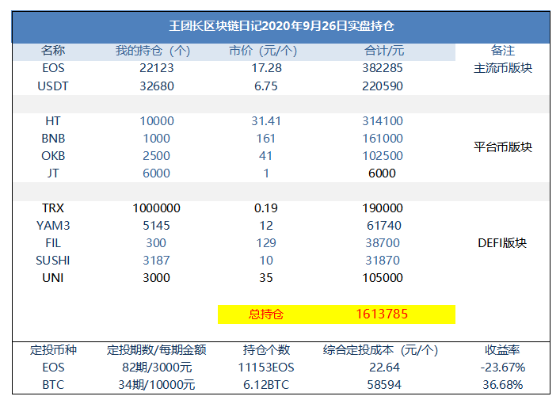The height and width of the screenshot is (400, 560).
Task: Select the 平台币版块 note cell
Action: pos(503,147)
